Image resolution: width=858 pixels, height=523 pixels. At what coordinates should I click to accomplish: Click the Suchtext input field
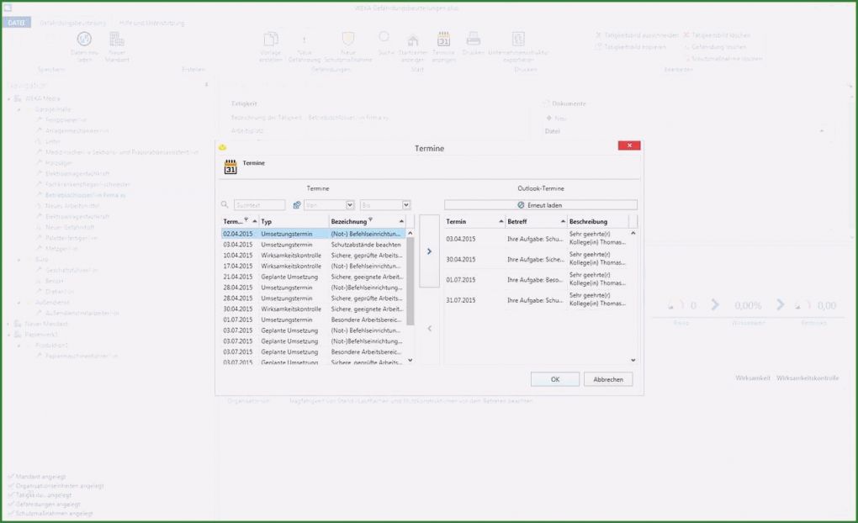[x=257, y=204]
